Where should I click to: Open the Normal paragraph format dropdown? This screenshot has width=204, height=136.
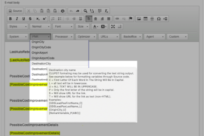coord(40,26)
